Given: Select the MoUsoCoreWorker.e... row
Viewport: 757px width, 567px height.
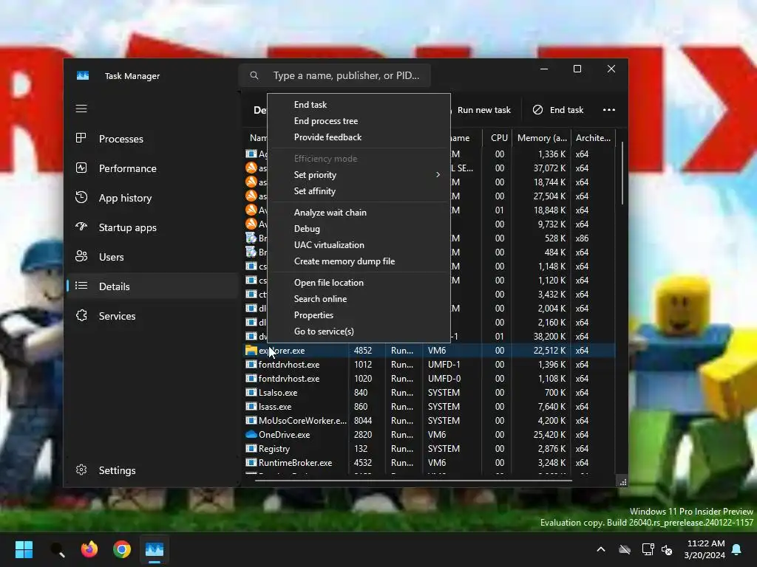Looking at the screenshot, I should pos(430,420).
